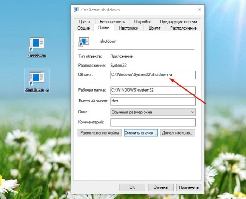Click in the Объект target field
246x199 pixels.
[x=153, y=75]
